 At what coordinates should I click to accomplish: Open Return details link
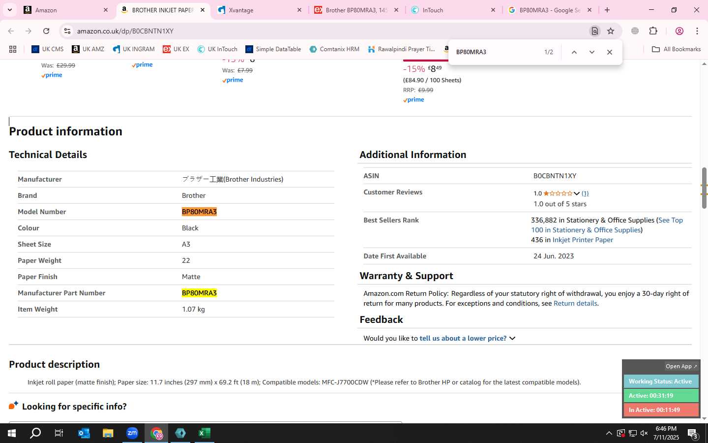[575, 303]
